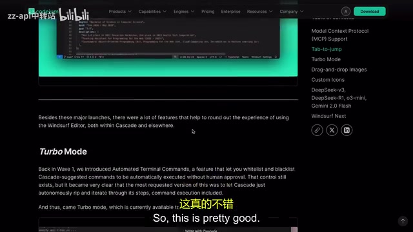Jump to the Drag-and-drop Images section
Viewport: 413px width, 232px height.
point(339,70)
